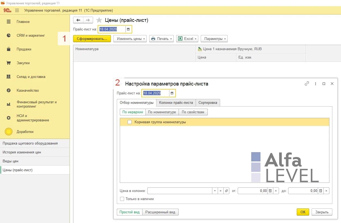Open calendar in the settings dialog date
This screenshot has height=223, width=341.
172,93
